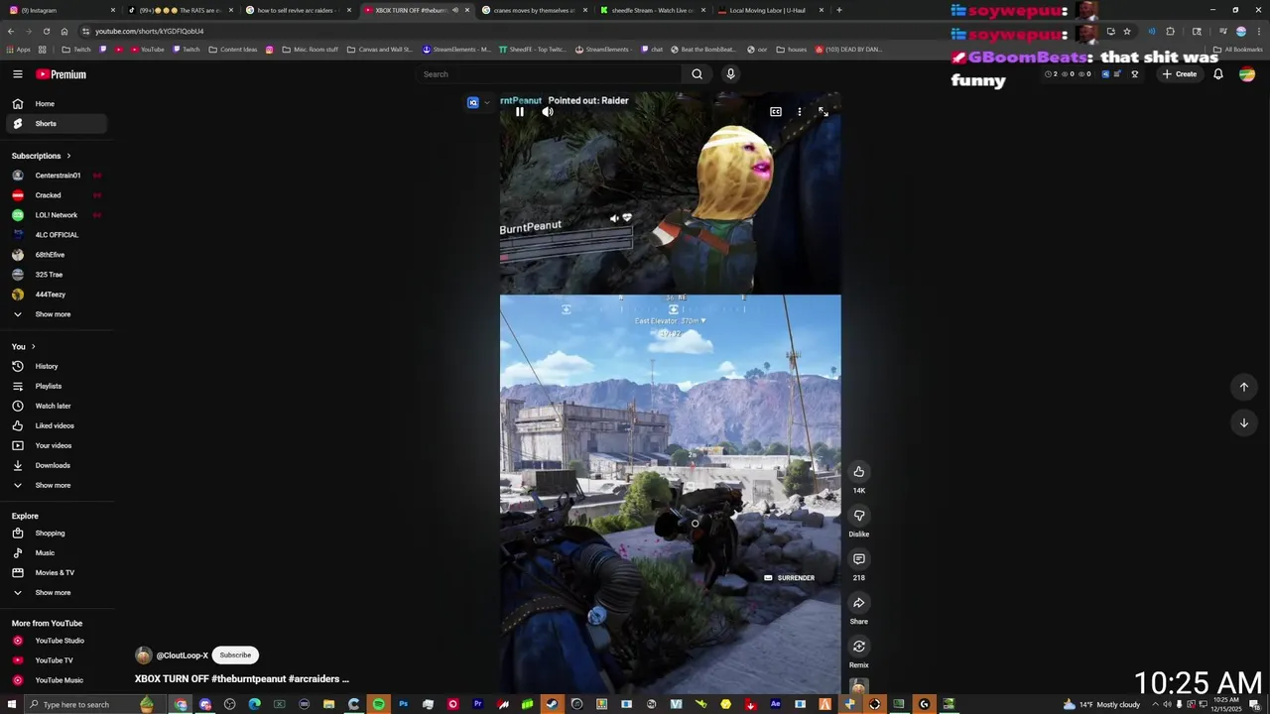Screen dimensions: 1270x714
Task: Expand the You section chevron
Action: (x=33, y=346)
